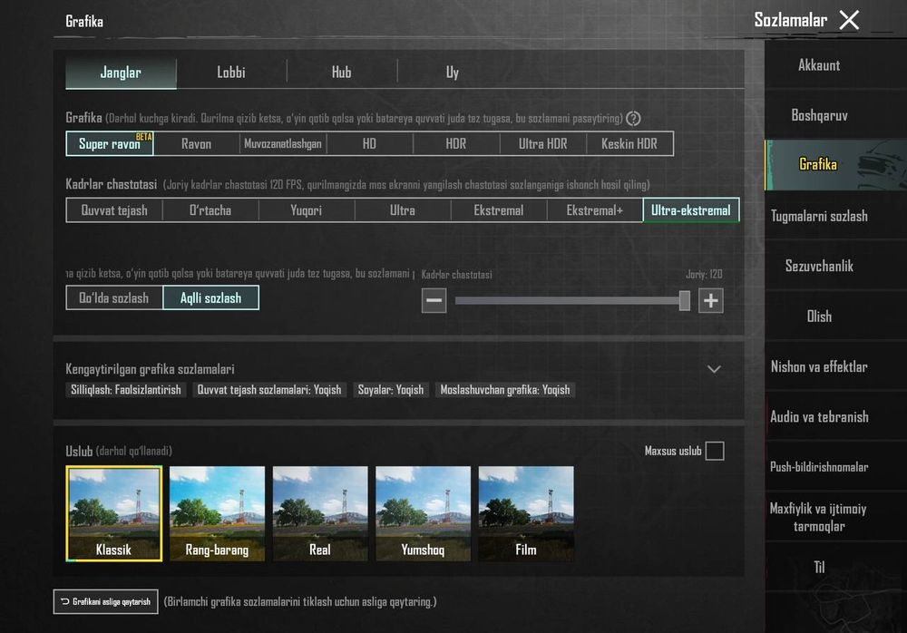The image size is (907, 633).
Task: Set frame rate to Ekstremal+
Action: (x=595, y=210)
